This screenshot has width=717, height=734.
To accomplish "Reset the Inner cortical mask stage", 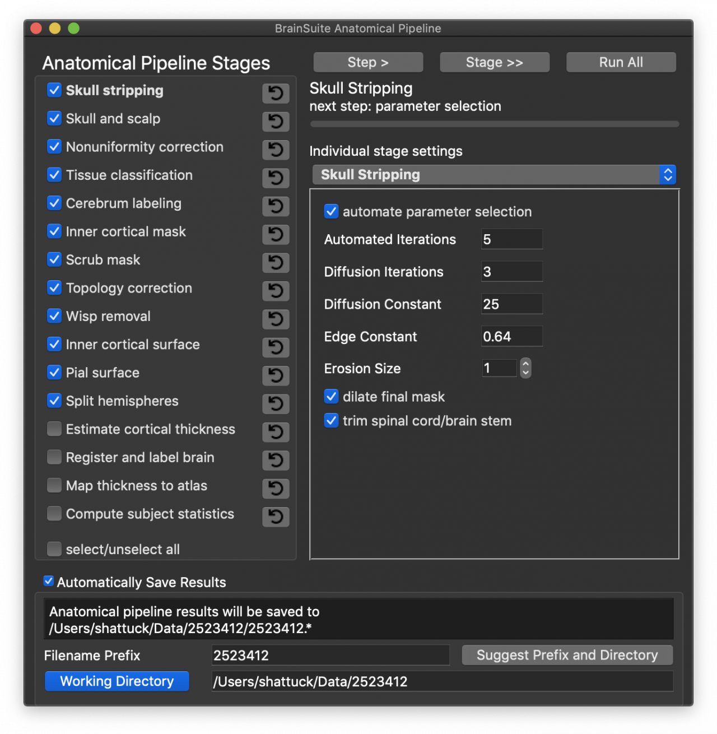I will pos(275,234).
